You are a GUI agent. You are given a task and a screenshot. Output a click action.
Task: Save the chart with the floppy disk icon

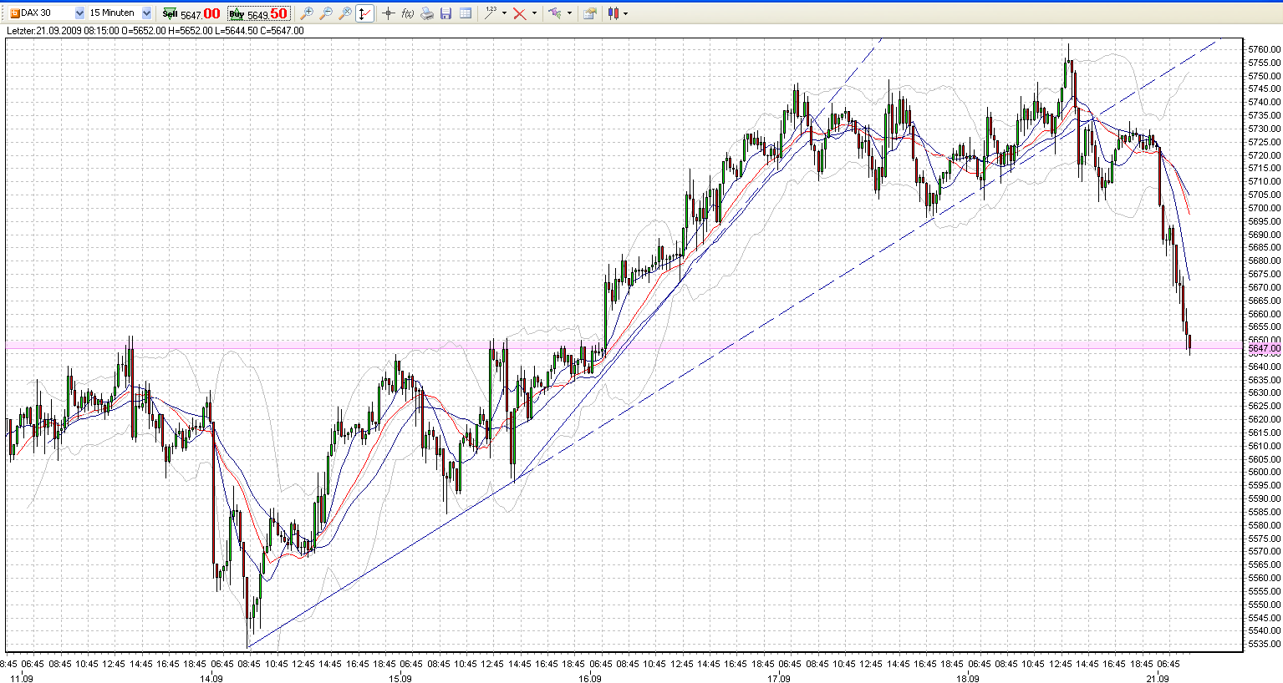tap(446, 13)
